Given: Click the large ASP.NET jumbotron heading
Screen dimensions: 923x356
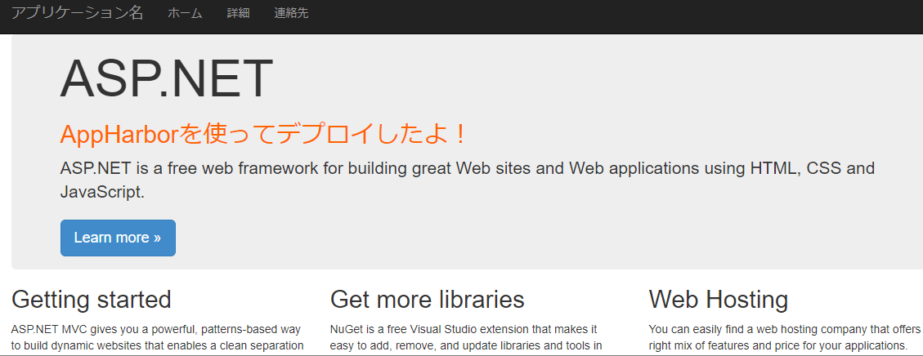Looking at the screenshot, I should (166, 78).
